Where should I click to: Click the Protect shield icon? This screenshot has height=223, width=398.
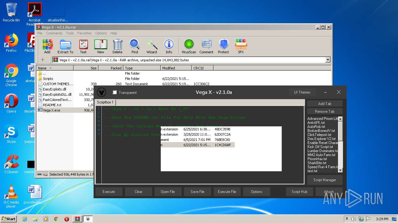[223, 46]
